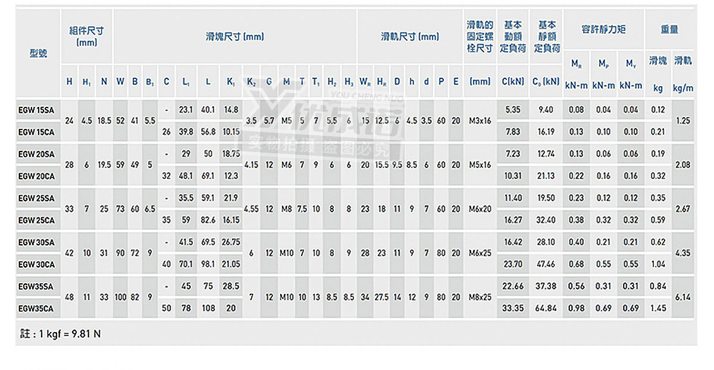Select bolt size M6x20 cell
714x370 pixels.
[480, 209]
